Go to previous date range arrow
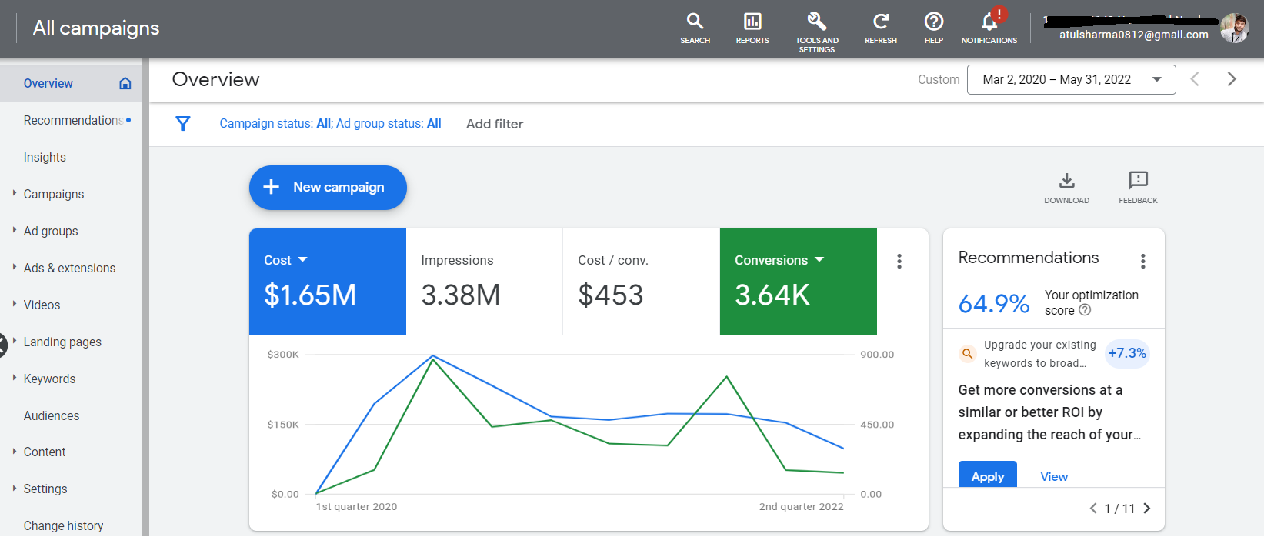 pyautogui.click(x=1195, y=79)
